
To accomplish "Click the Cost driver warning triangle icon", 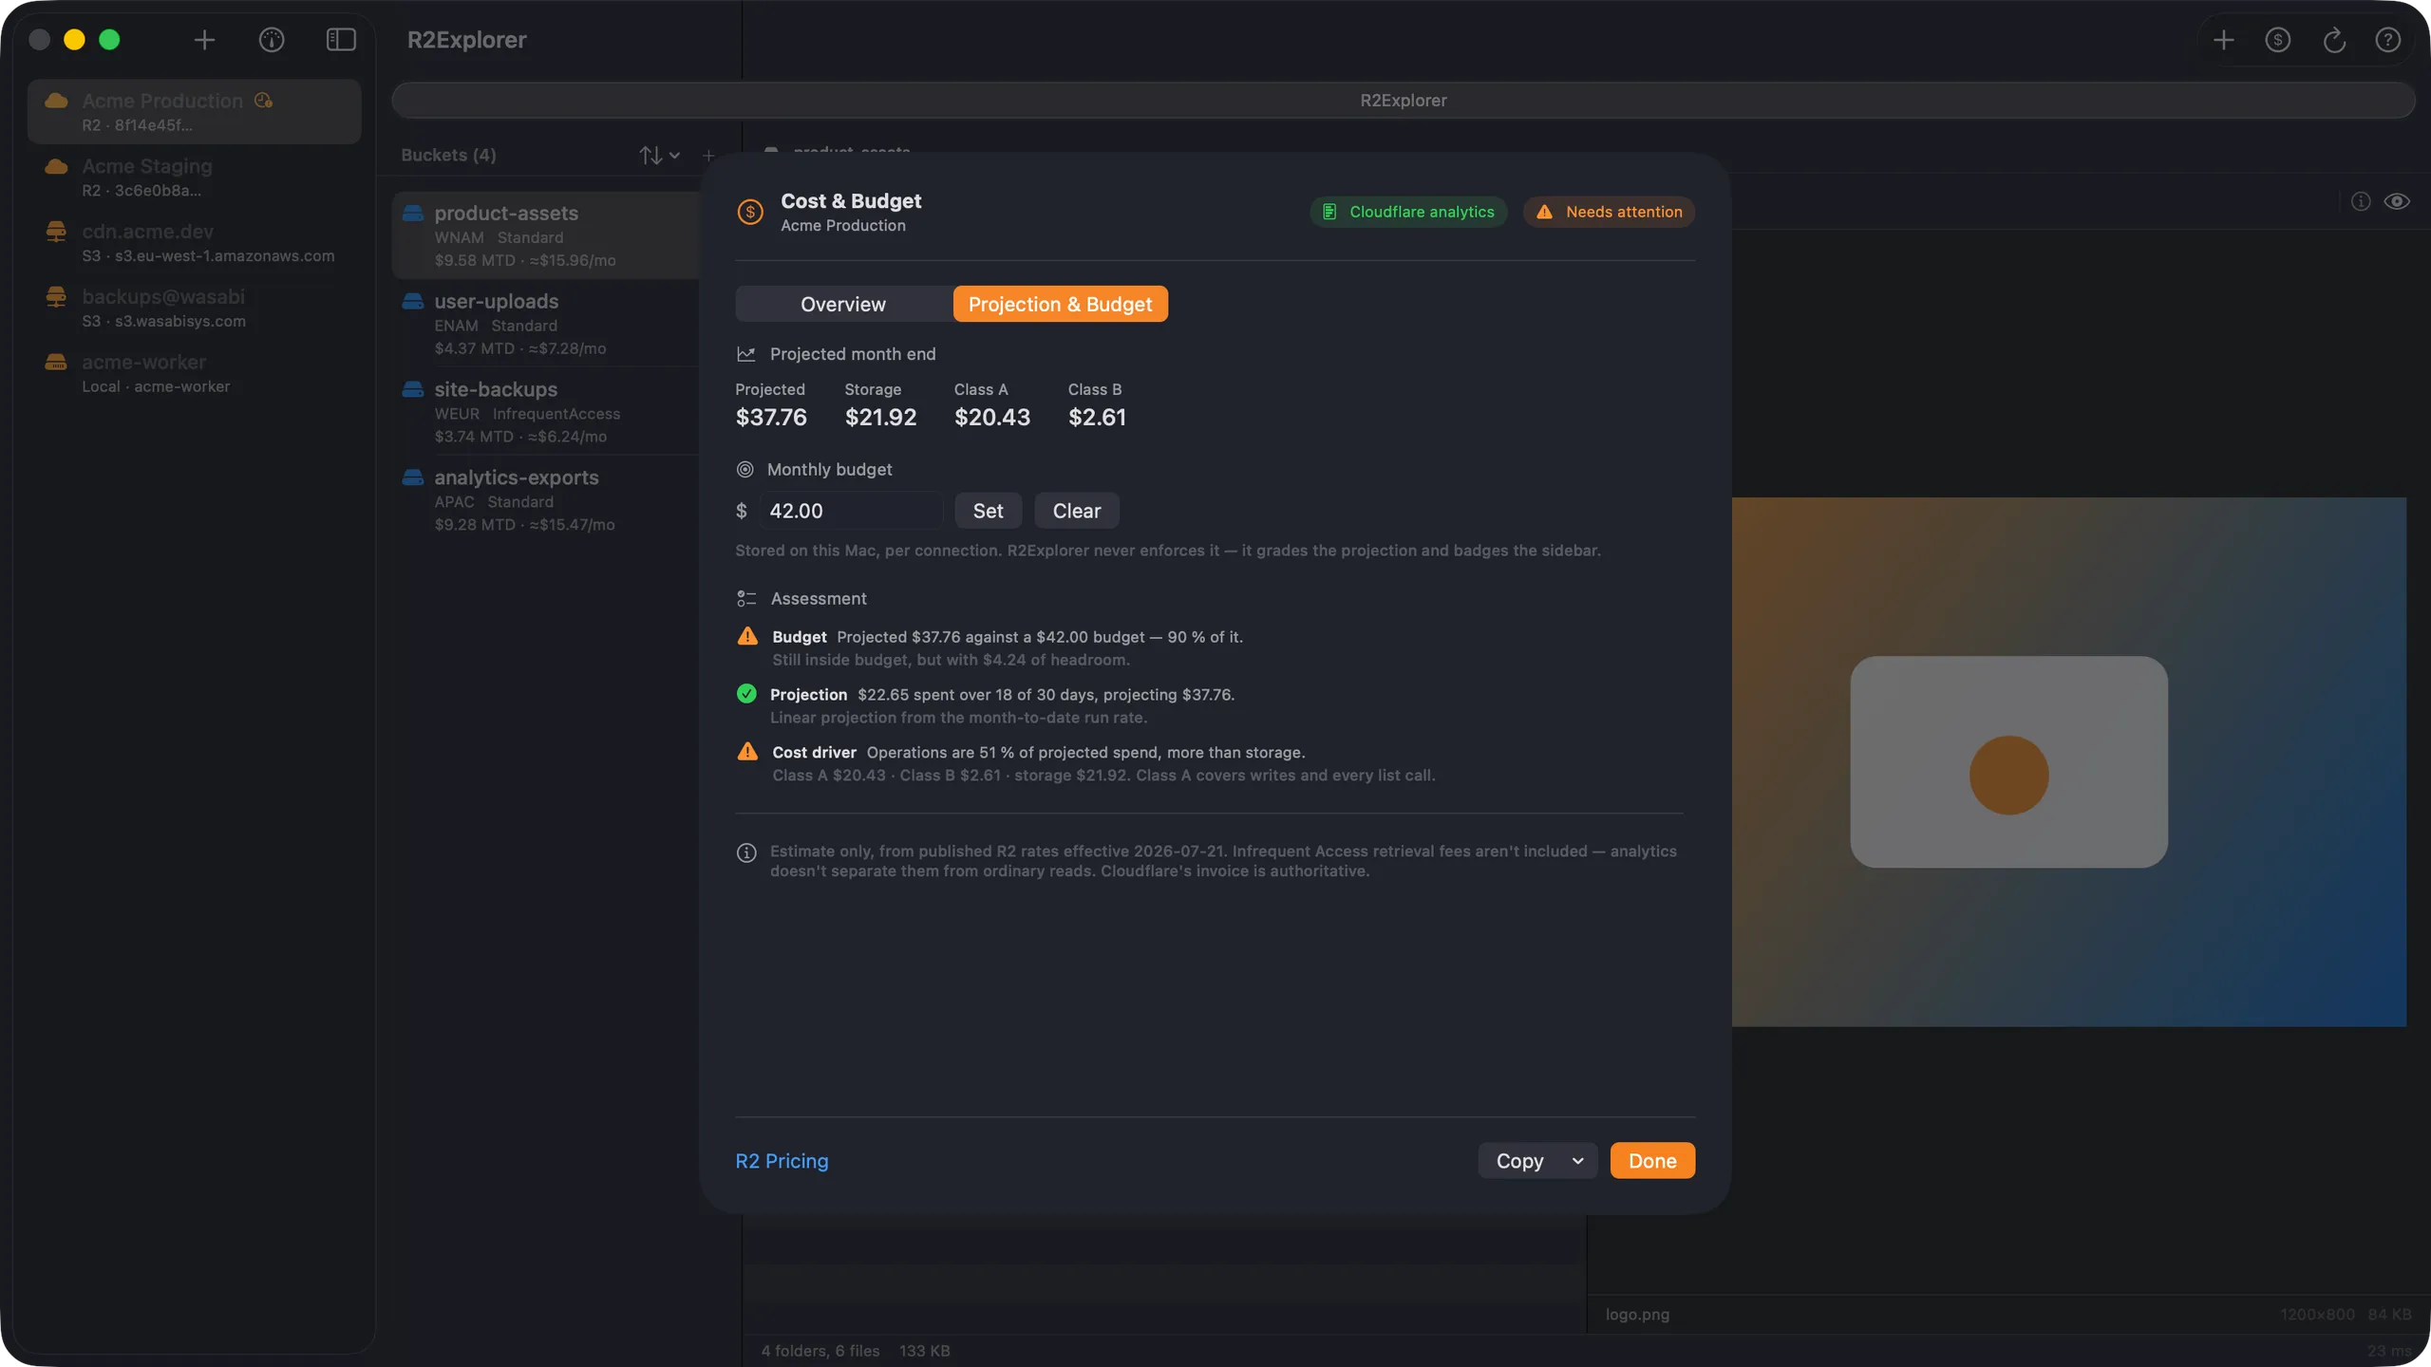I will tap(747, 752).
